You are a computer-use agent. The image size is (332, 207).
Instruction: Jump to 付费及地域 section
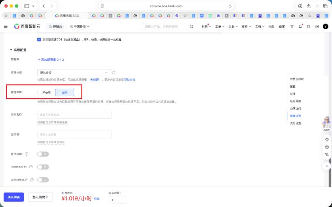coord(297,79)
